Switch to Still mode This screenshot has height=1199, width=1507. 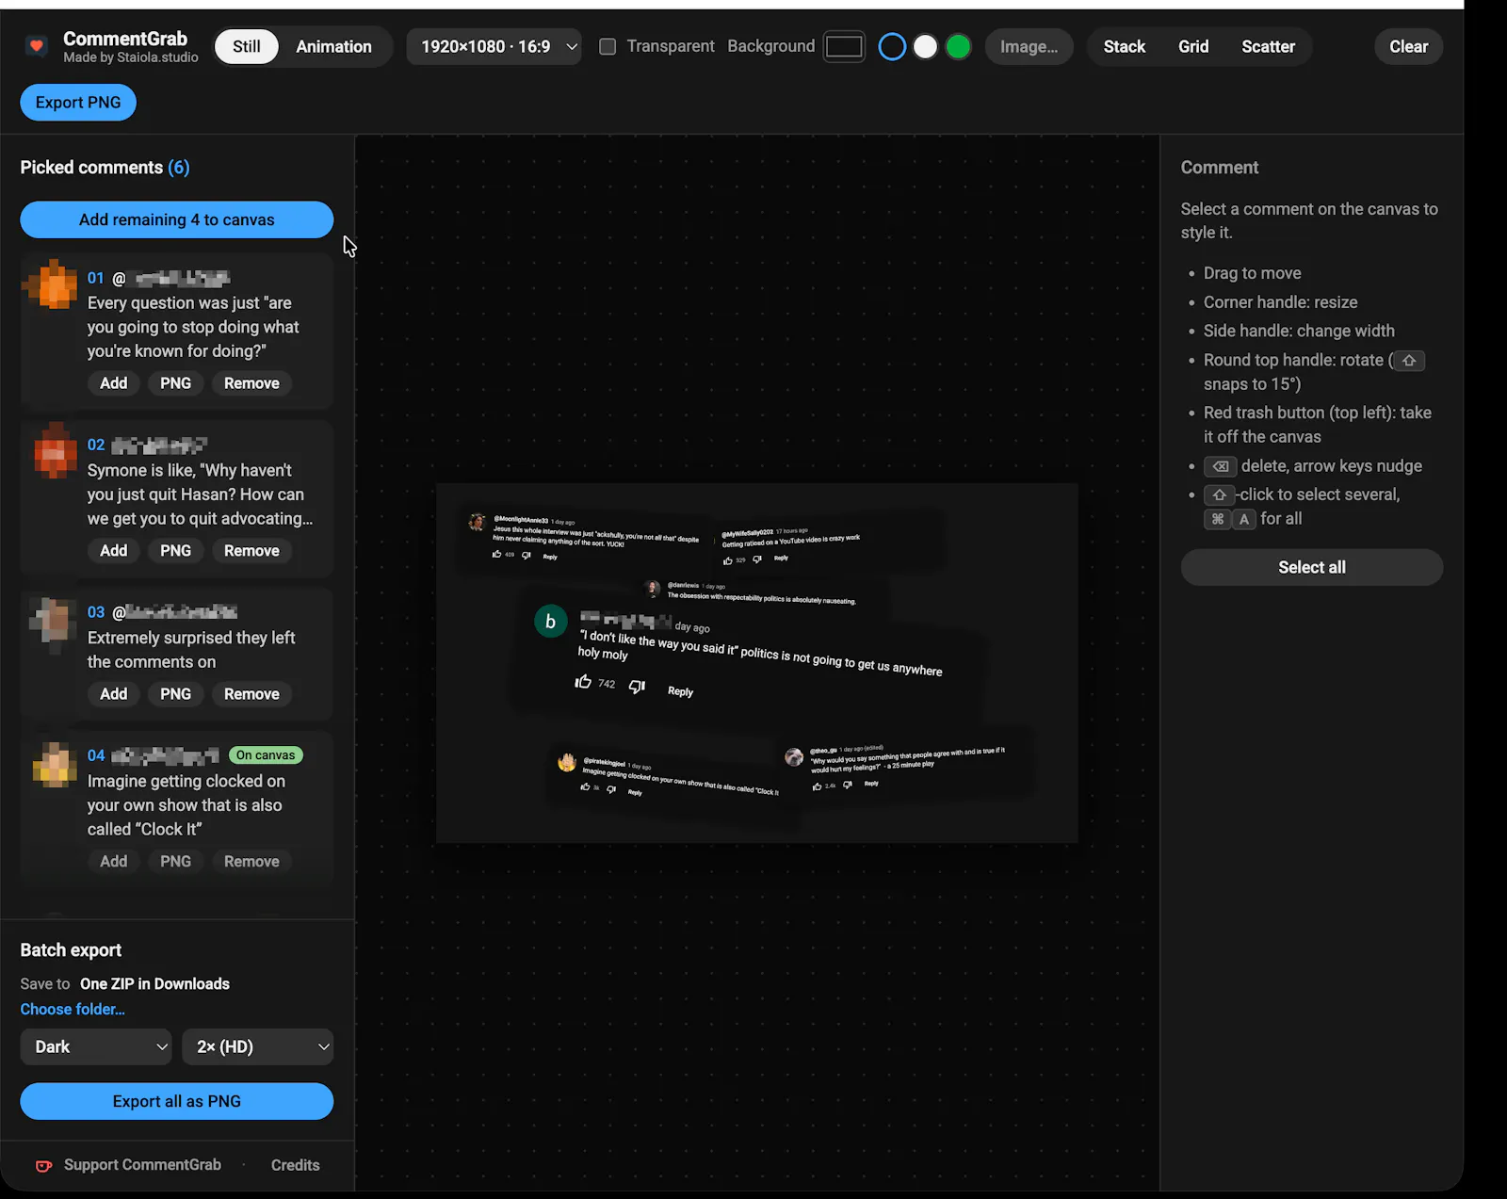(x=247, y=46)
